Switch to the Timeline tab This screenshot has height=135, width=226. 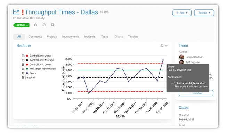133,37
